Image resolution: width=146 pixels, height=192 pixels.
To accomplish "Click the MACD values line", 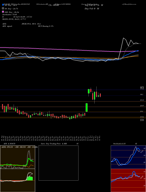I will coord(14,19).
